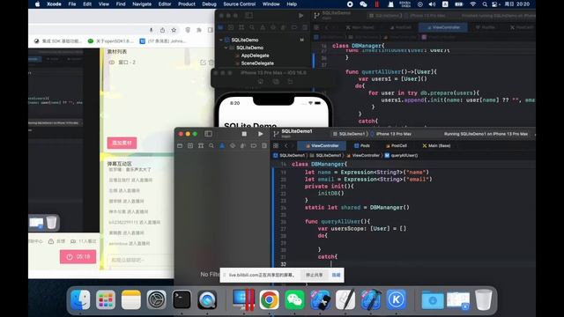Open the Xcode menu in menu bar
Screen dimensions: 564x317
(x=54, y=4)
